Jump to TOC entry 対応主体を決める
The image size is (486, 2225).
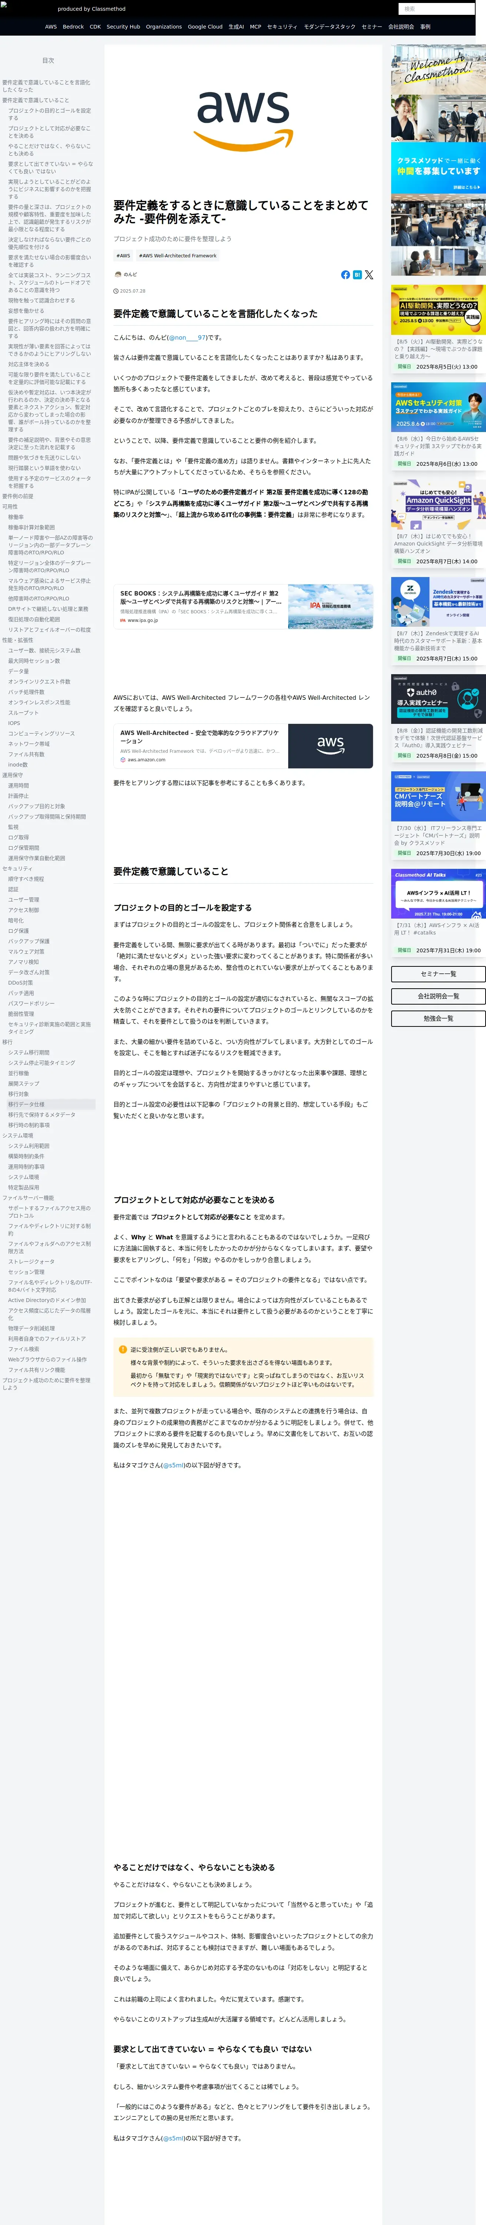coord(29,365)
